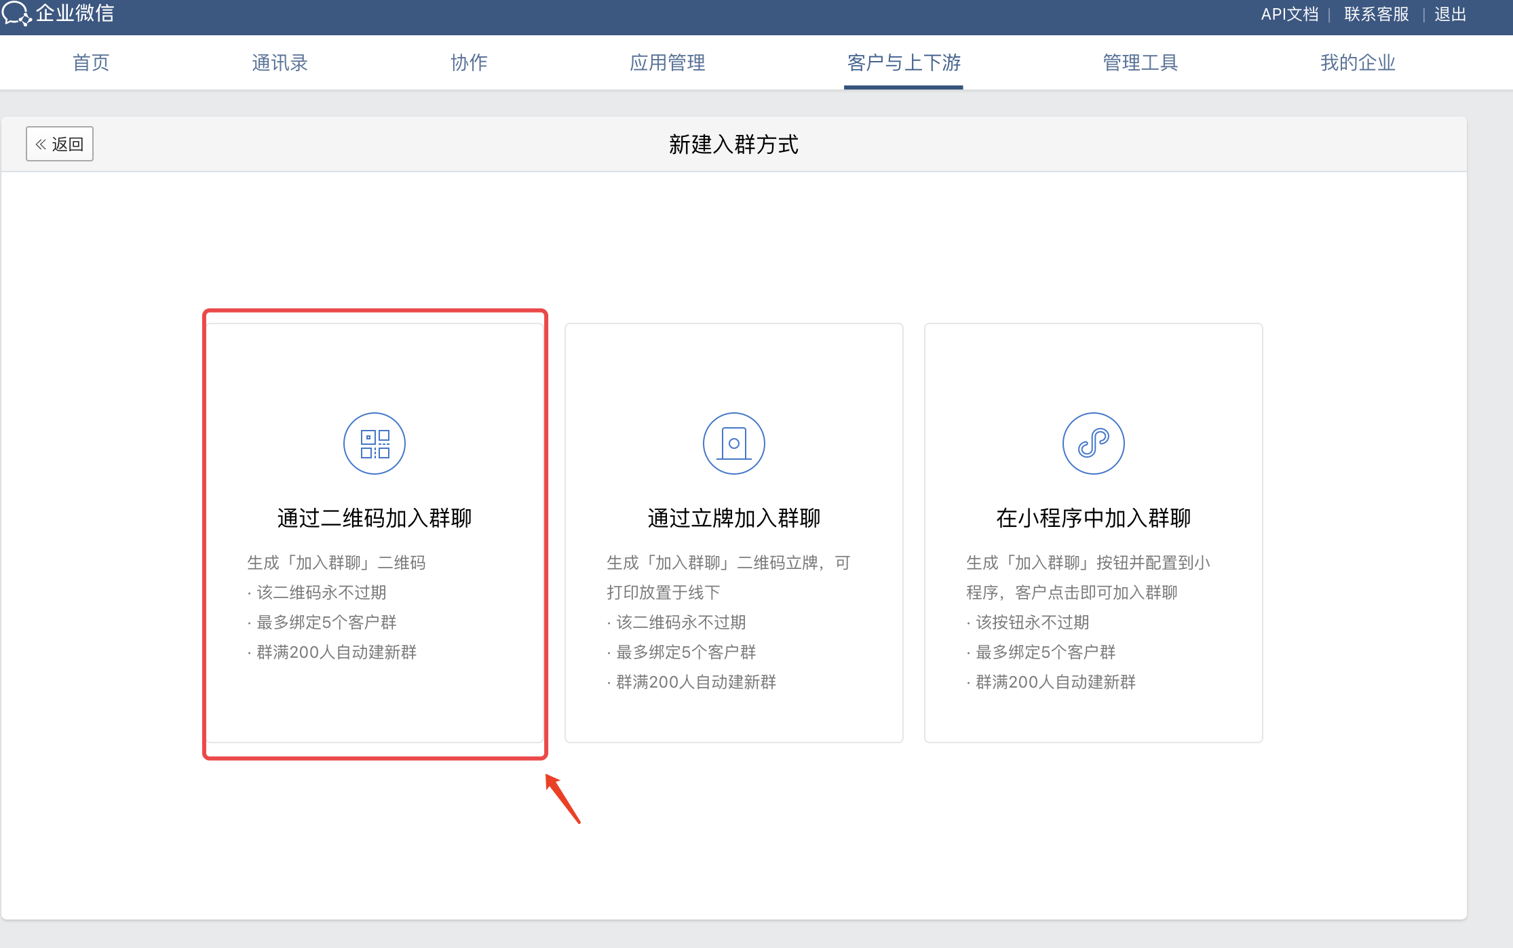This screenshot has width=1513, height=948.
Task: Open the 管理工具 tab
Action: click(x=1140, y=63)
